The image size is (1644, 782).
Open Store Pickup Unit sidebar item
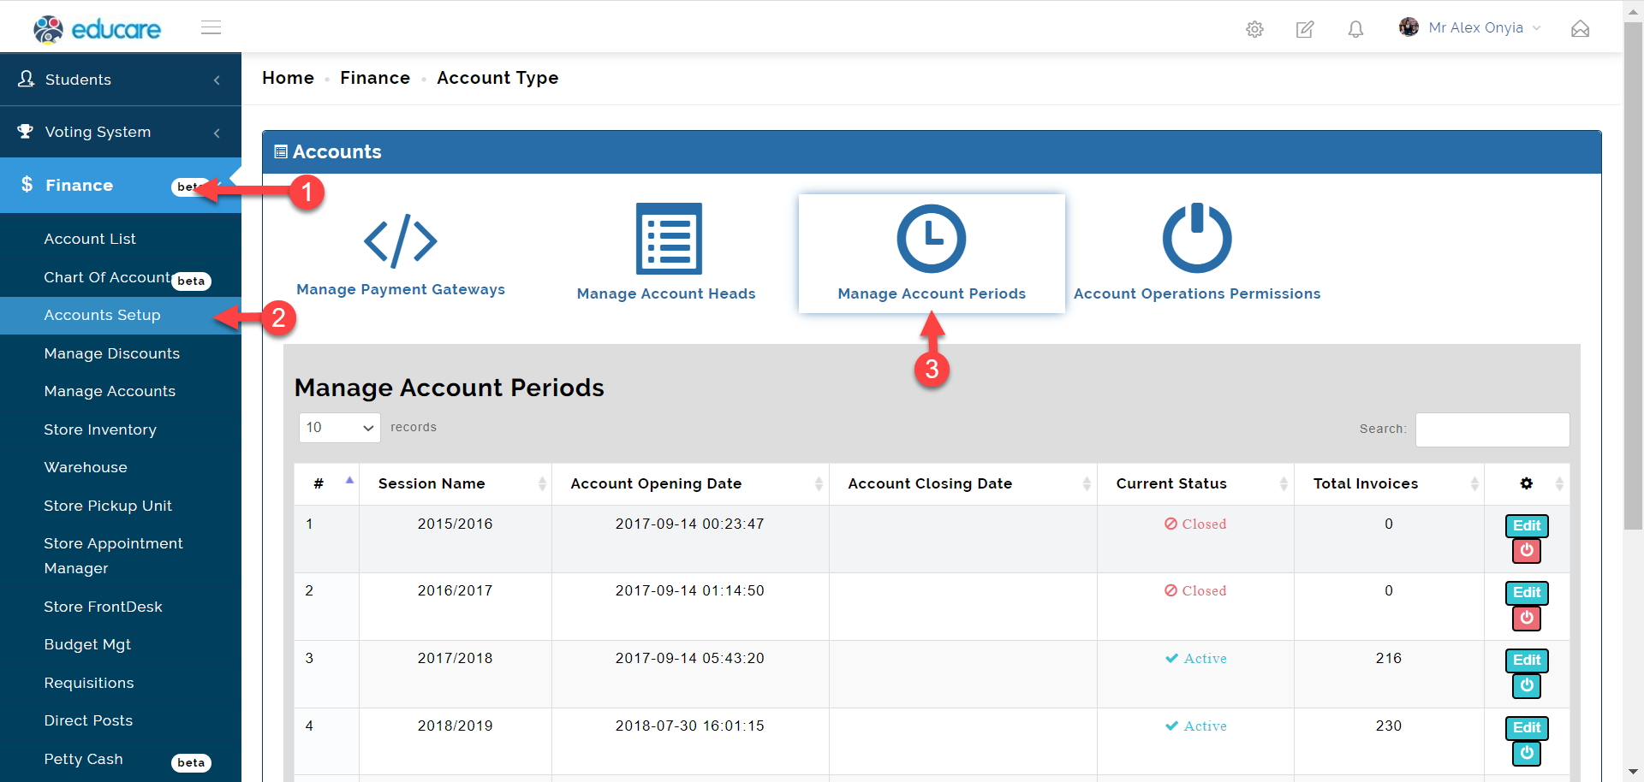coord(108,506)
